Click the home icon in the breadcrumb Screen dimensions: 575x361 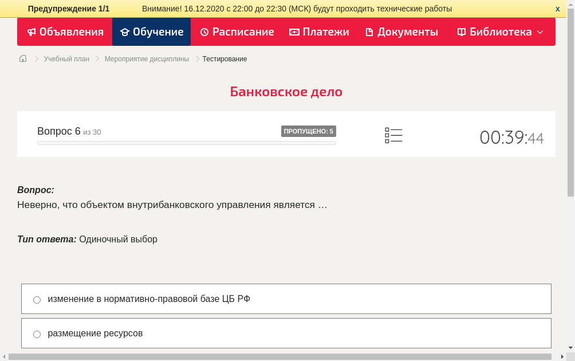23,58
